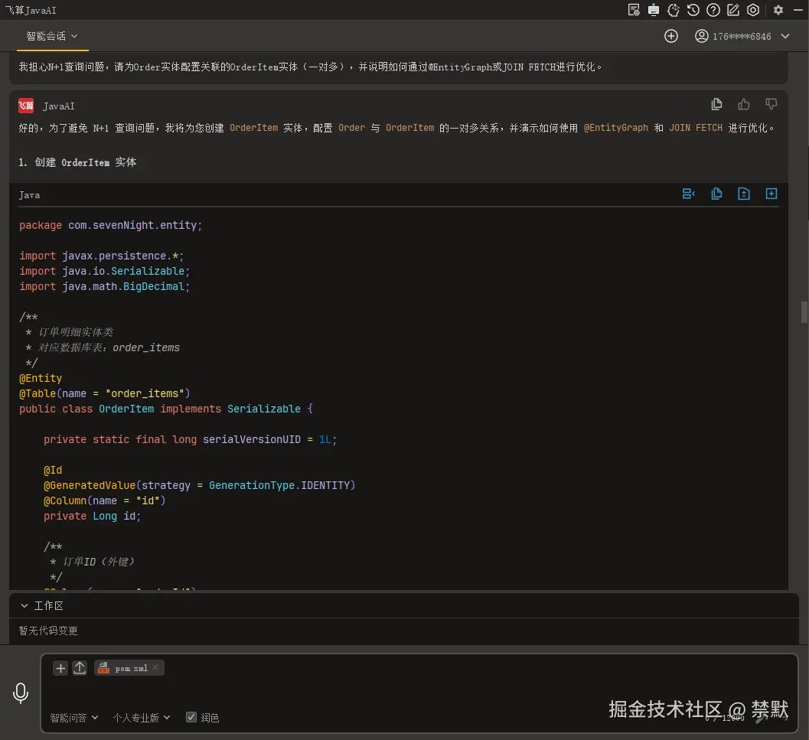Click the edit/compose pencil icon in title bar

point(733,10)
